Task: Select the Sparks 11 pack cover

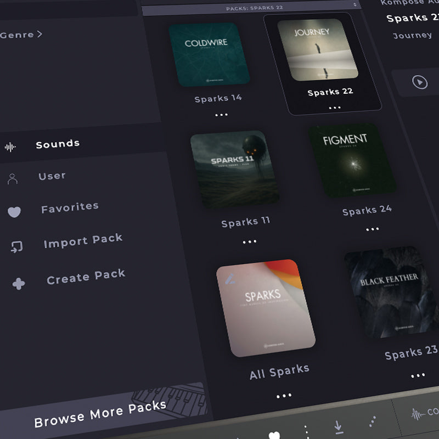Action: [235, 169]
